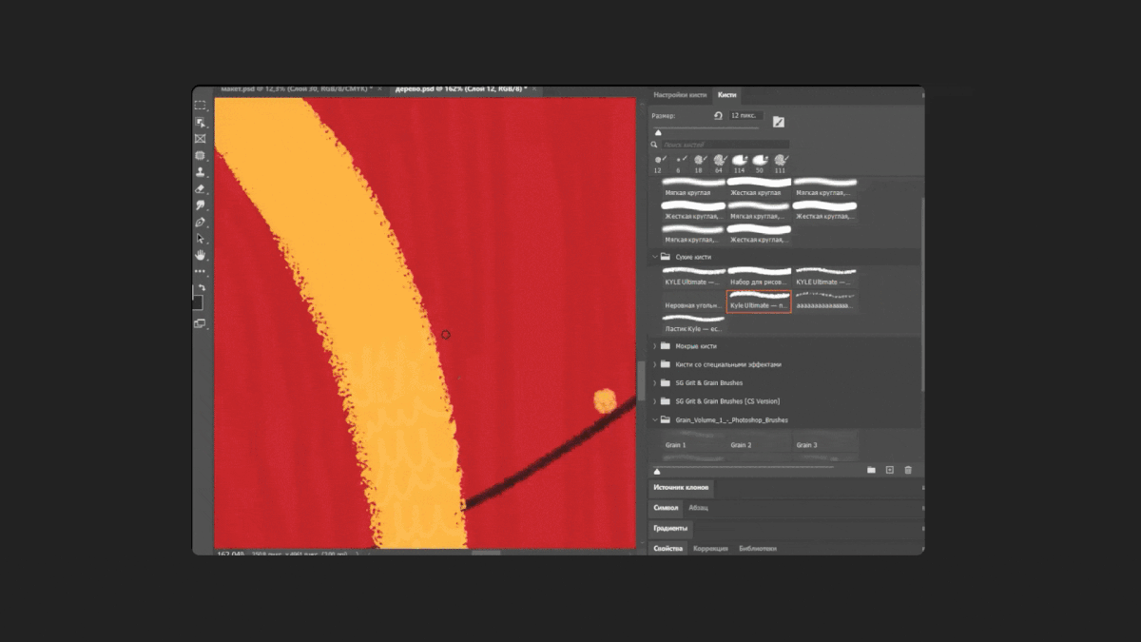Expand the SG Grit & Grain Brushes [CS Version] folder
The height and width of the screenshot is (642, 1141).
coord(655,401)
